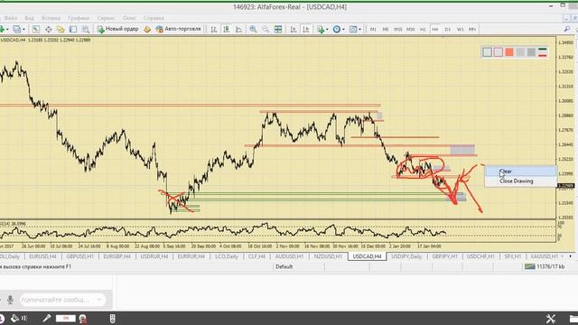Show the Navigator panel icon
The height and width of the screenshot is (325, 578).
pos(61,29)
